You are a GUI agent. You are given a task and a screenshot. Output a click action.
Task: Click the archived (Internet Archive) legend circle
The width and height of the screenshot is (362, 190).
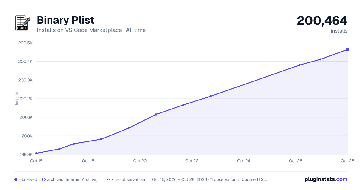[x=44, y=179]
